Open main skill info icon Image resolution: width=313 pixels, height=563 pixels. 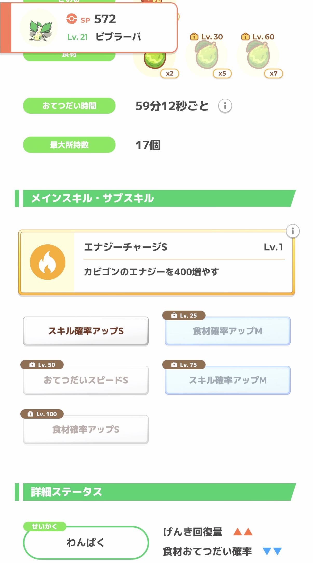point(292,231)
